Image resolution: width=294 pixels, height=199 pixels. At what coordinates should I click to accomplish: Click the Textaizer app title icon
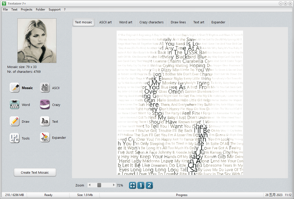click(4, 3)
